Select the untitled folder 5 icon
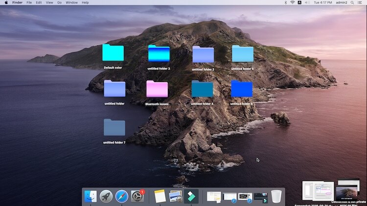The height and width of the screenshot is (206, 367). tap(243, 54)
